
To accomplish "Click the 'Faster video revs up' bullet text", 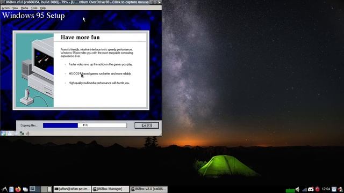I will pos(101,64).
